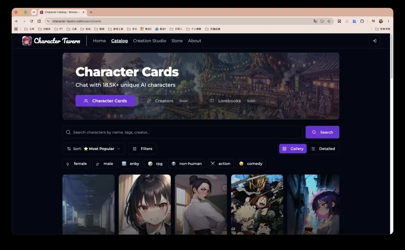Open the AI相关 bookmark folder
The image size is (405, 250).
(44, 29)
